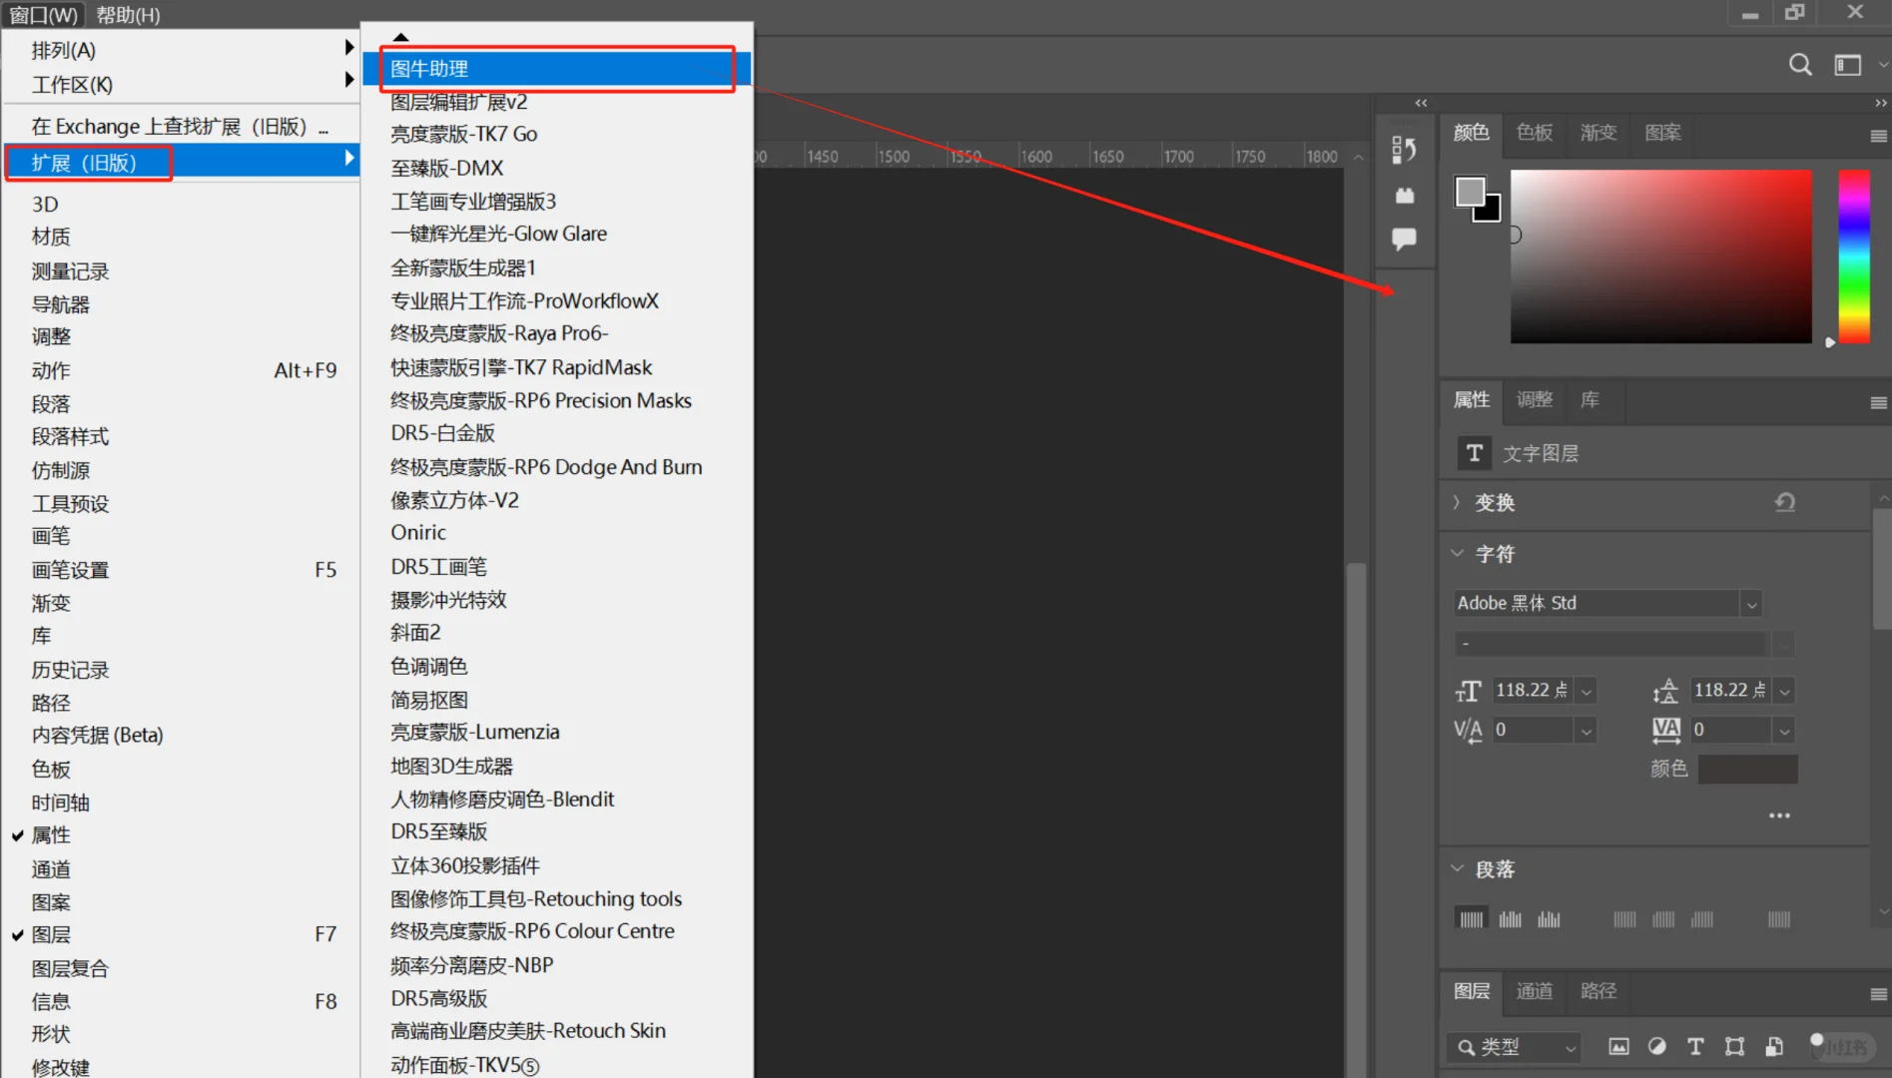The image size is (1892, 1078).
Task: Select 扩展 (旧版) menu entry
Action: (181, 162)
